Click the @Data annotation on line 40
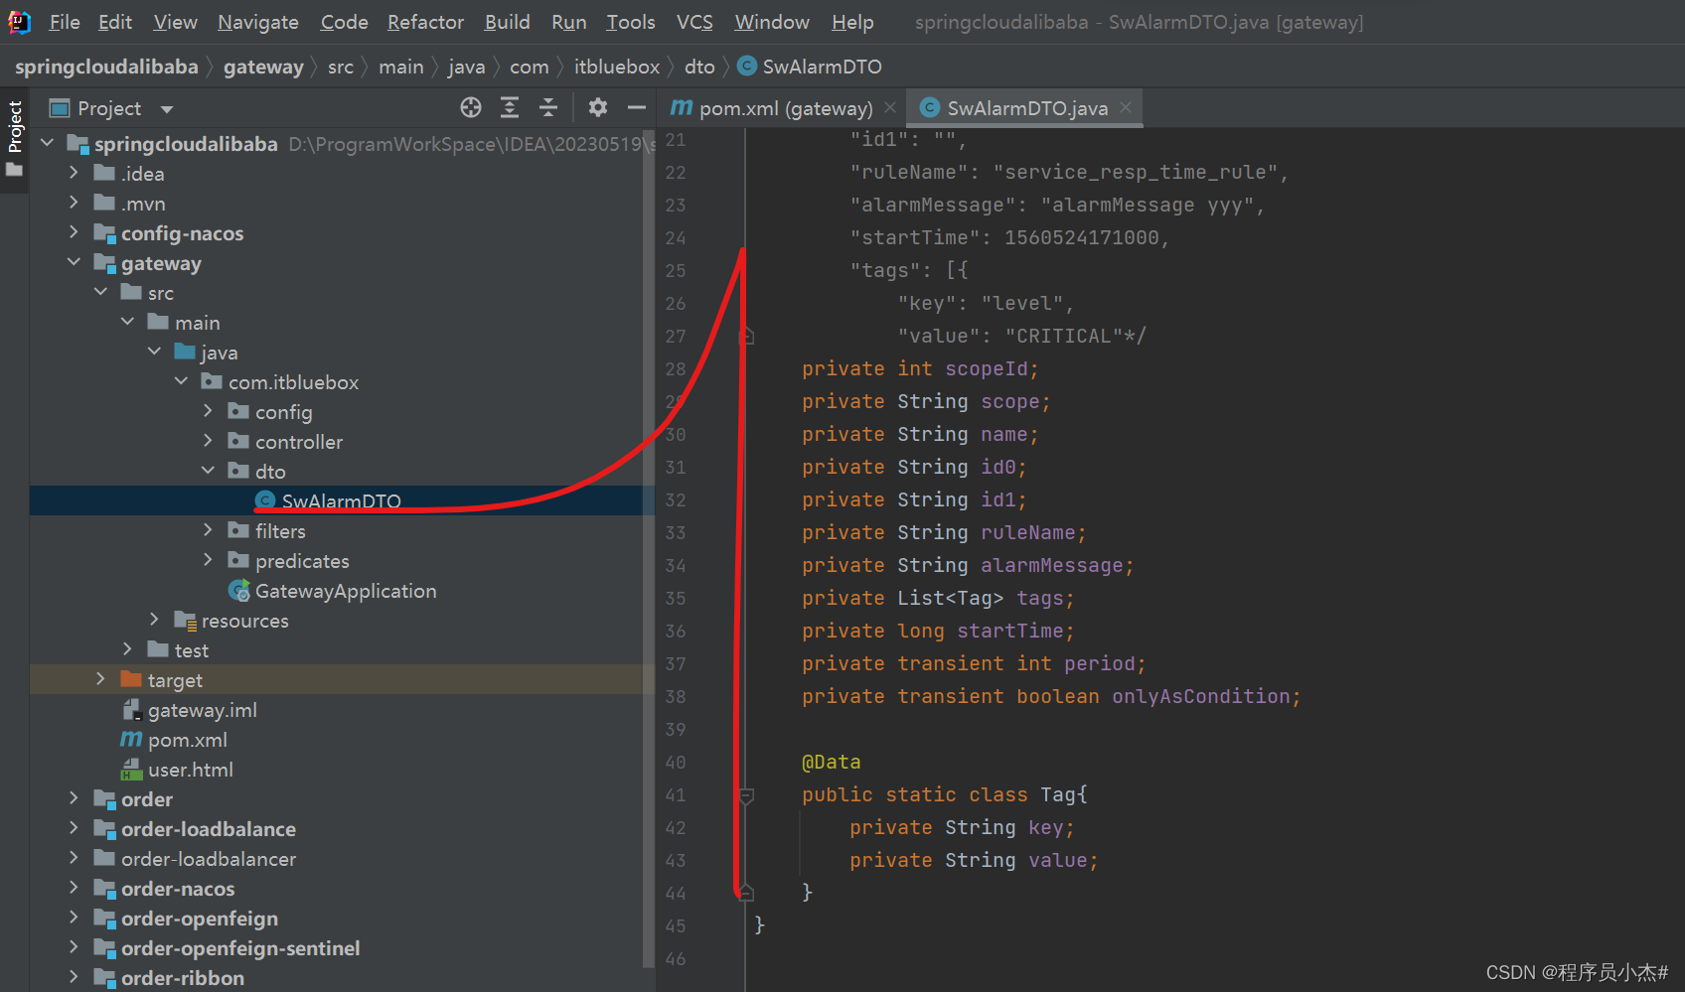 click(x=832, y=763)
